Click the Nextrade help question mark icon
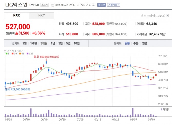 point(167,15)
